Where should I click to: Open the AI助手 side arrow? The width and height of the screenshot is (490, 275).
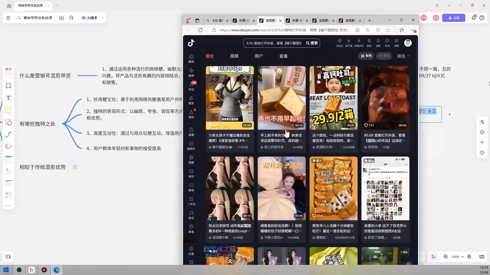(102, 18)
